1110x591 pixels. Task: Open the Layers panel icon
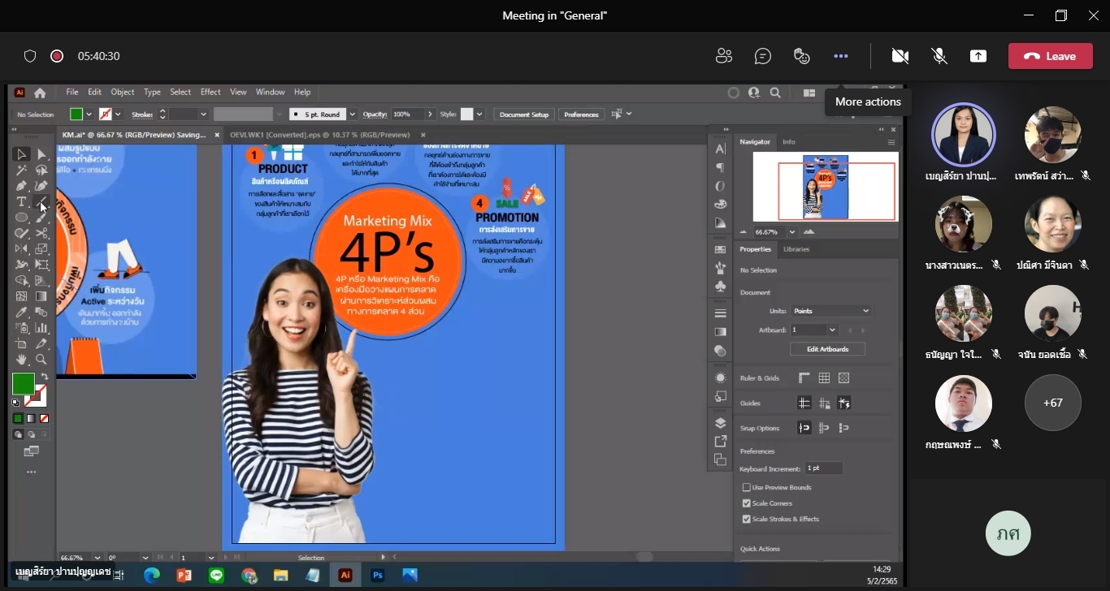720,423
